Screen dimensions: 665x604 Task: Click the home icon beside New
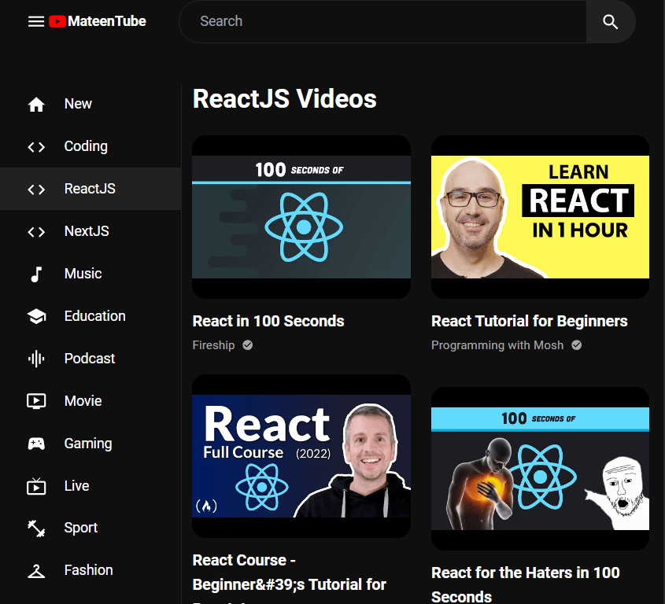(x=36, y=105)
